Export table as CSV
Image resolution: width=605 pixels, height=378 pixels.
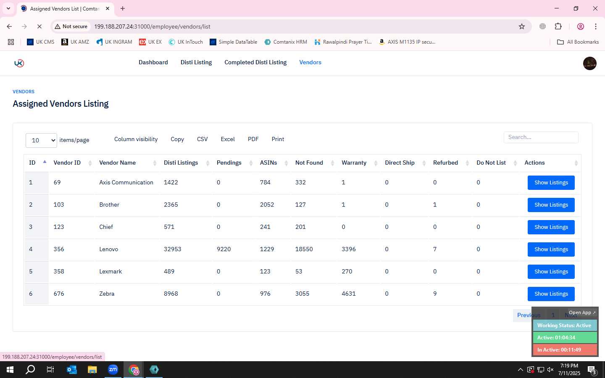202,139
